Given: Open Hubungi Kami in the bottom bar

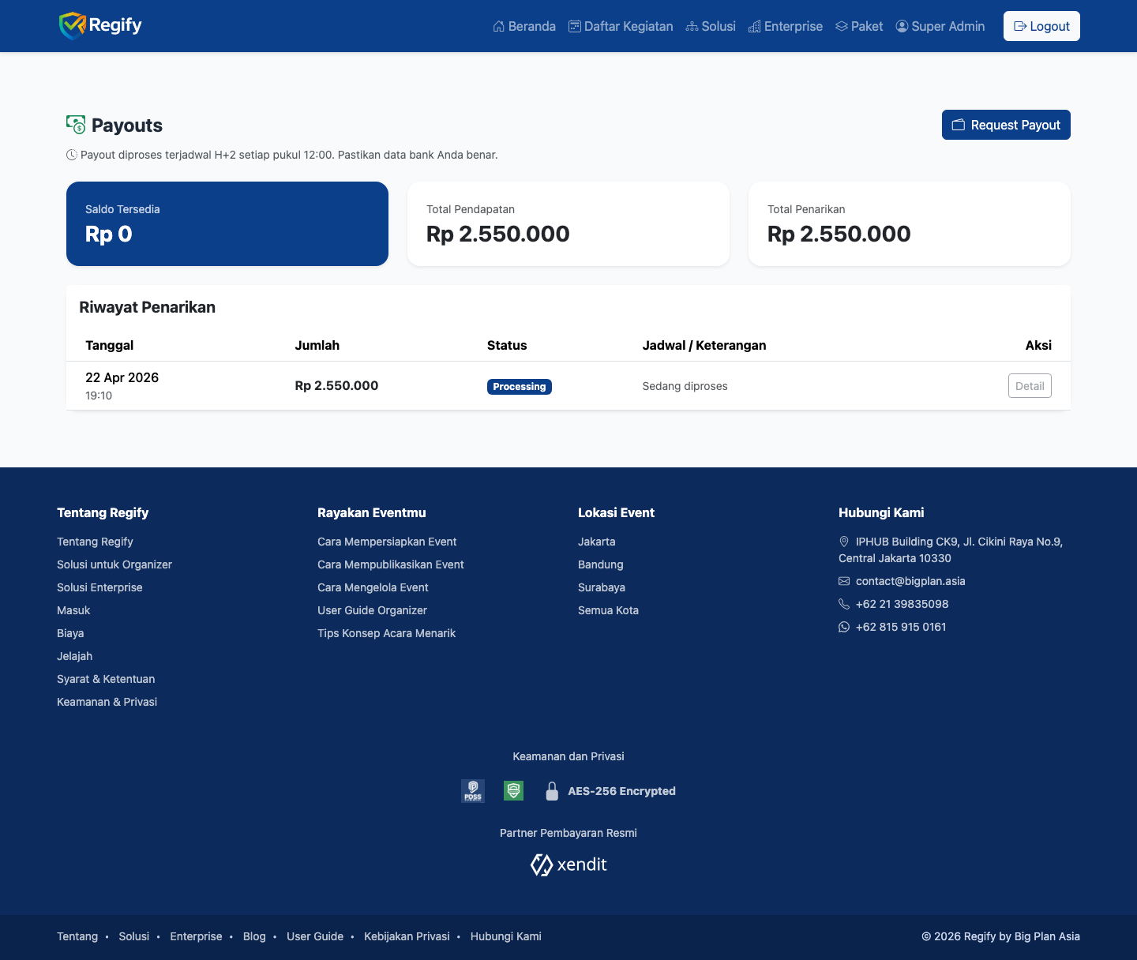Looking at the screenshot, I should click(x=506, y=936).
